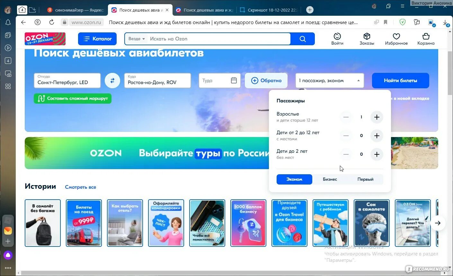
Task: Open the sidebar apps grid icon
Action: click(x=8, y=86)
